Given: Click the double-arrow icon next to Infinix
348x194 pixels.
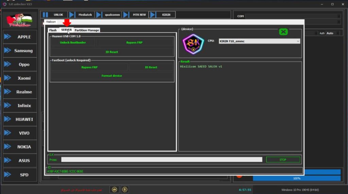Looking at the screenshot, I should point(7,105).
